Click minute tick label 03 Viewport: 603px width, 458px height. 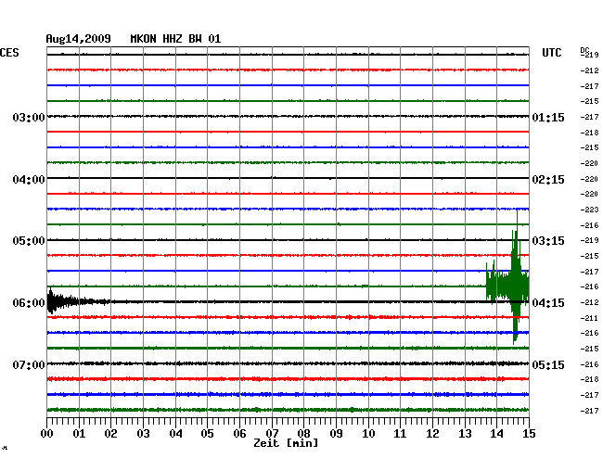(x=143, y=434)
